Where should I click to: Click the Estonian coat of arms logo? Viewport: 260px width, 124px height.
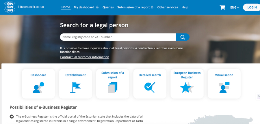(x=10, y=7)
